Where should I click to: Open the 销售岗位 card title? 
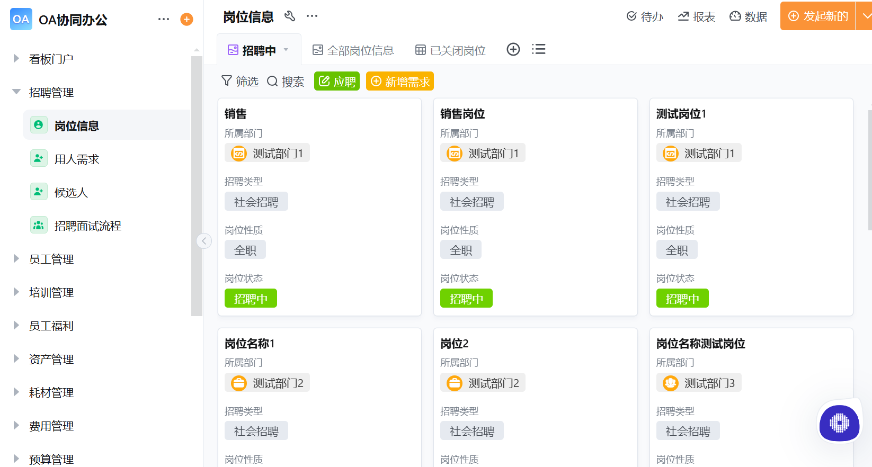click(462, 114)
